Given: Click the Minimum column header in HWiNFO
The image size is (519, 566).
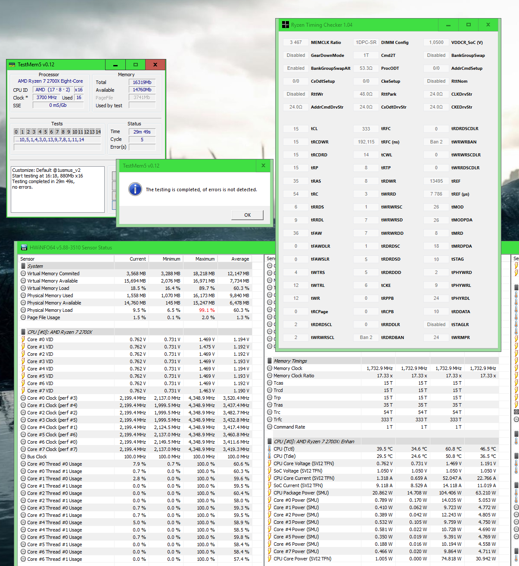Looking at the screenshot, I should [x=166, y=259].
